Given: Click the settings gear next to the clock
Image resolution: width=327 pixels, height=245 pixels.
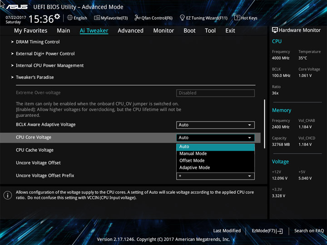Looking at the screenshot, I should tap(57, 16).
